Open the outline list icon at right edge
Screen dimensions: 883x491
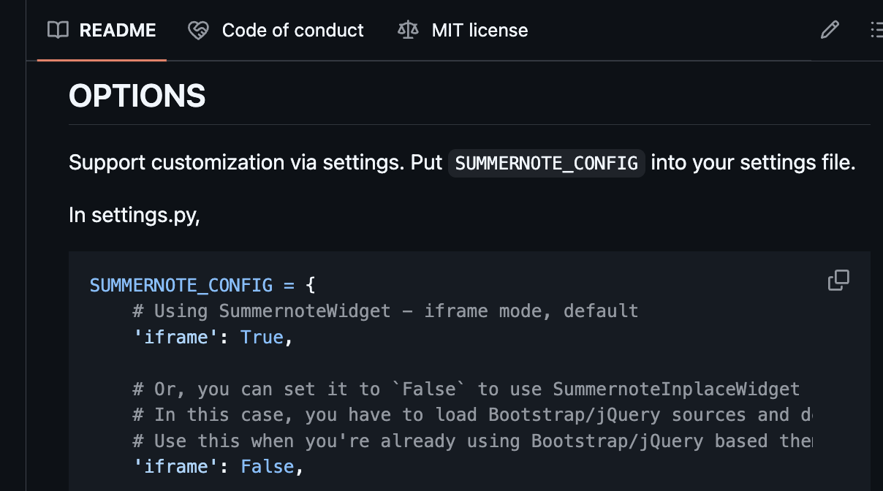[x=876, y=30]
